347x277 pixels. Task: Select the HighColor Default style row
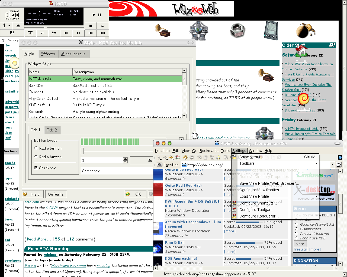coord(105,98)
